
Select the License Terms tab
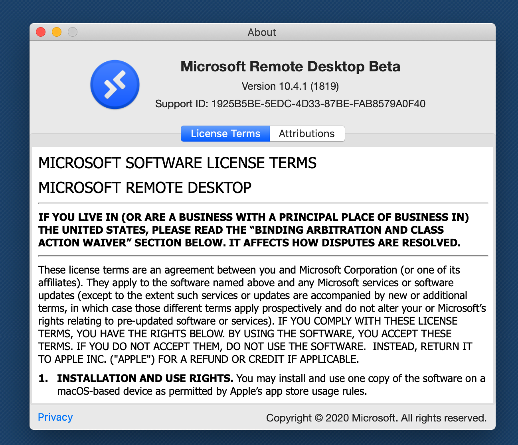225,134
